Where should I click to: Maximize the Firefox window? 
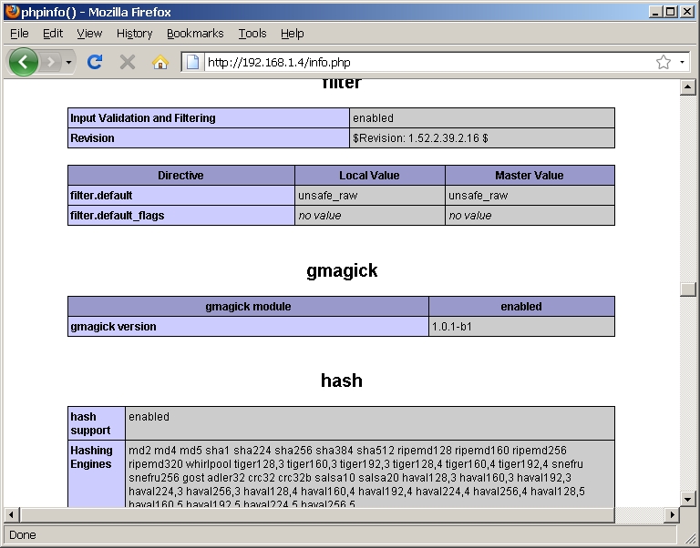click(671, 12)
